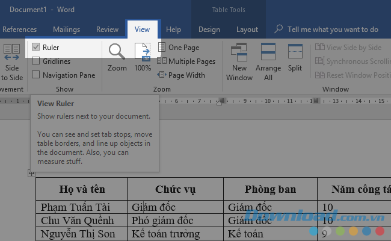Open the Table Tools Layout tab
Screen dimensions: 391x241
[247, 30]
